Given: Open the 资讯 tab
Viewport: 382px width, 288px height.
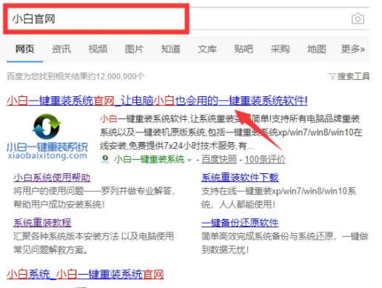Looking at the screenshot, I should pos(61,49).
